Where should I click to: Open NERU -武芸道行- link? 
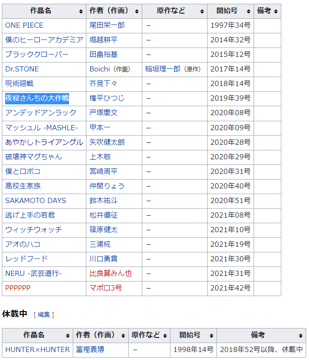point(33,274)
